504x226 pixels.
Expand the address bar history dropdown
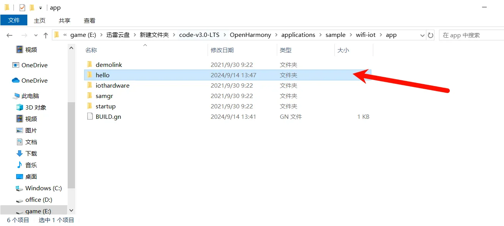click(x=422, y=35)
